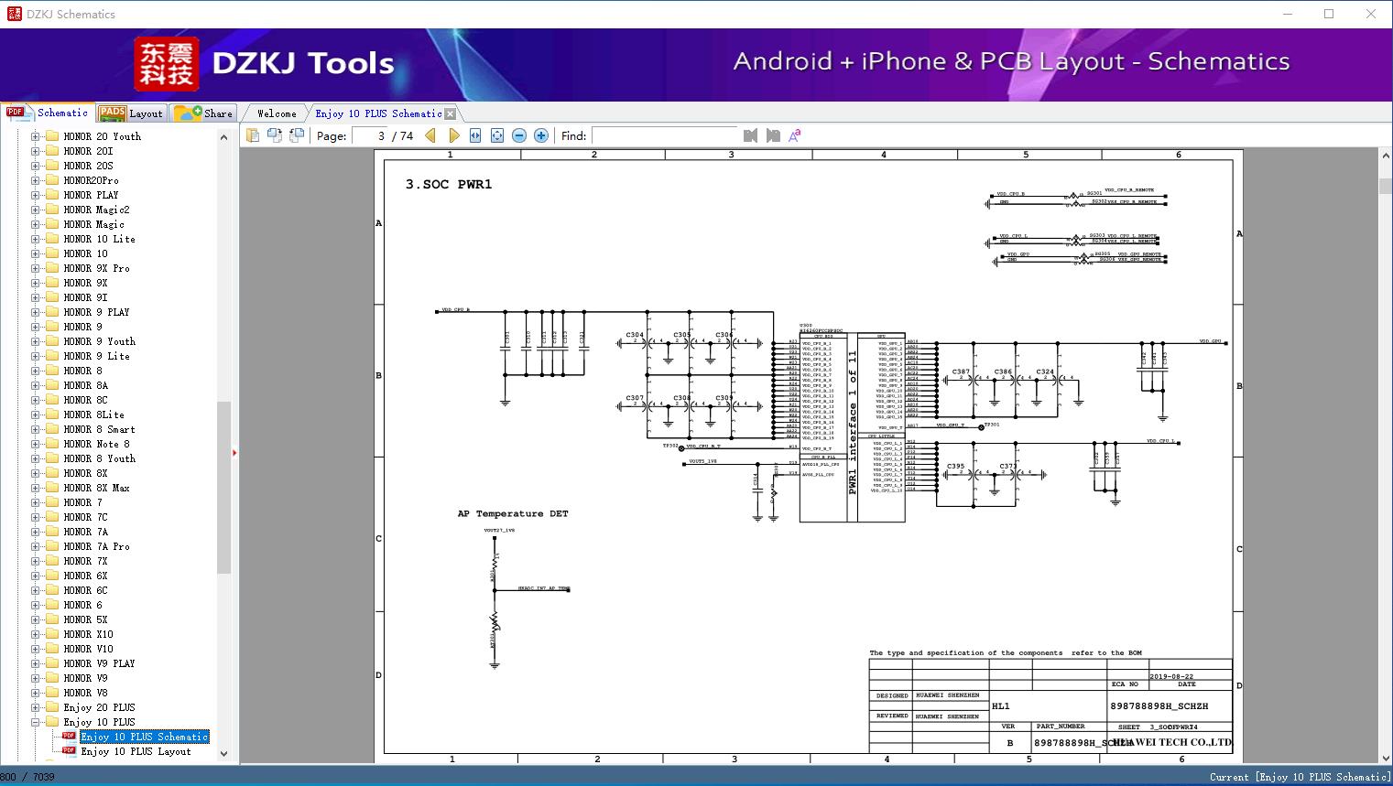1393x786 pixels.
Task: Click the document viewer scroll-down arrow
Action: tap(1385, 757)
